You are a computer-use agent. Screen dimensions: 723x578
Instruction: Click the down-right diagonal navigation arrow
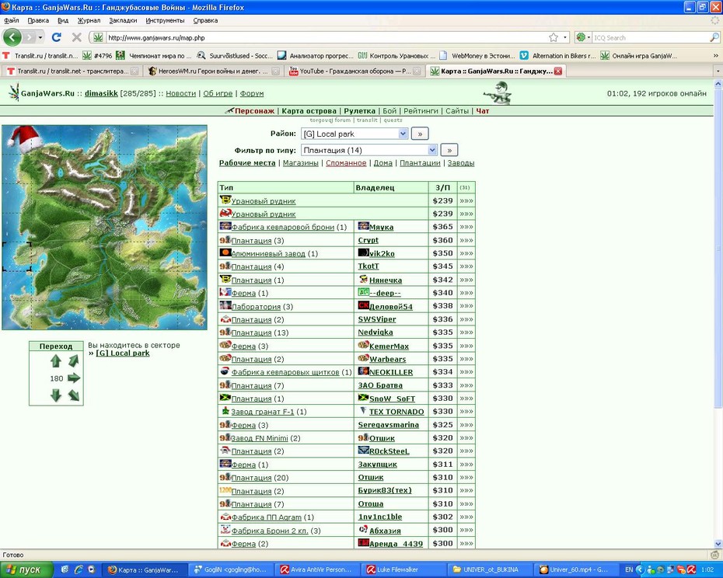coord(74,395)
